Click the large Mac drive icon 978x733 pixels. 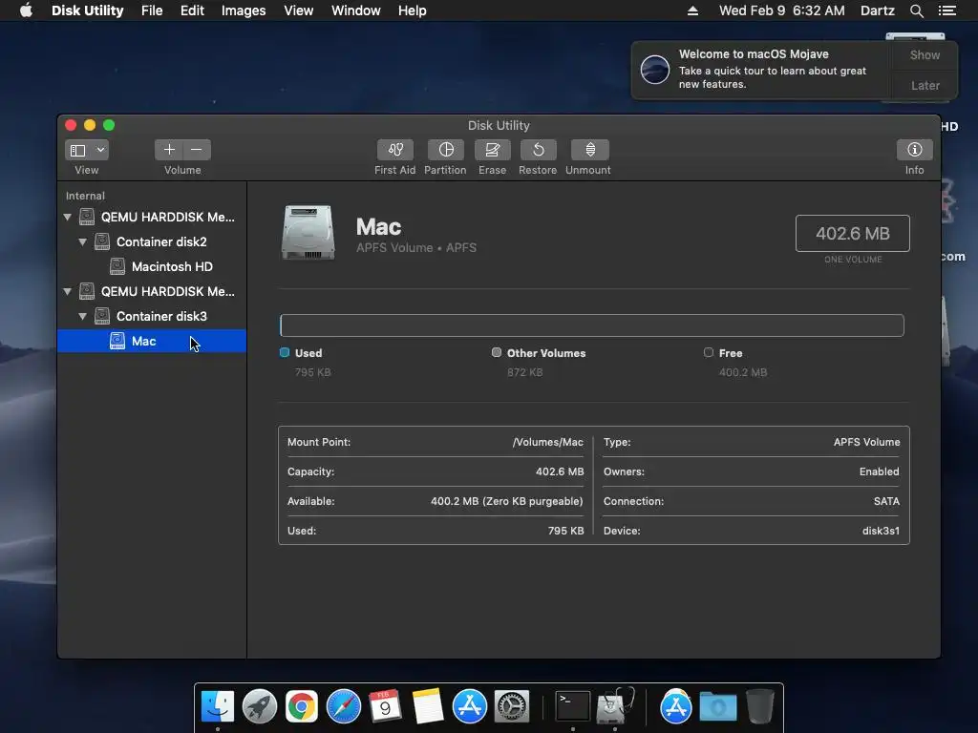coord(308,233)
